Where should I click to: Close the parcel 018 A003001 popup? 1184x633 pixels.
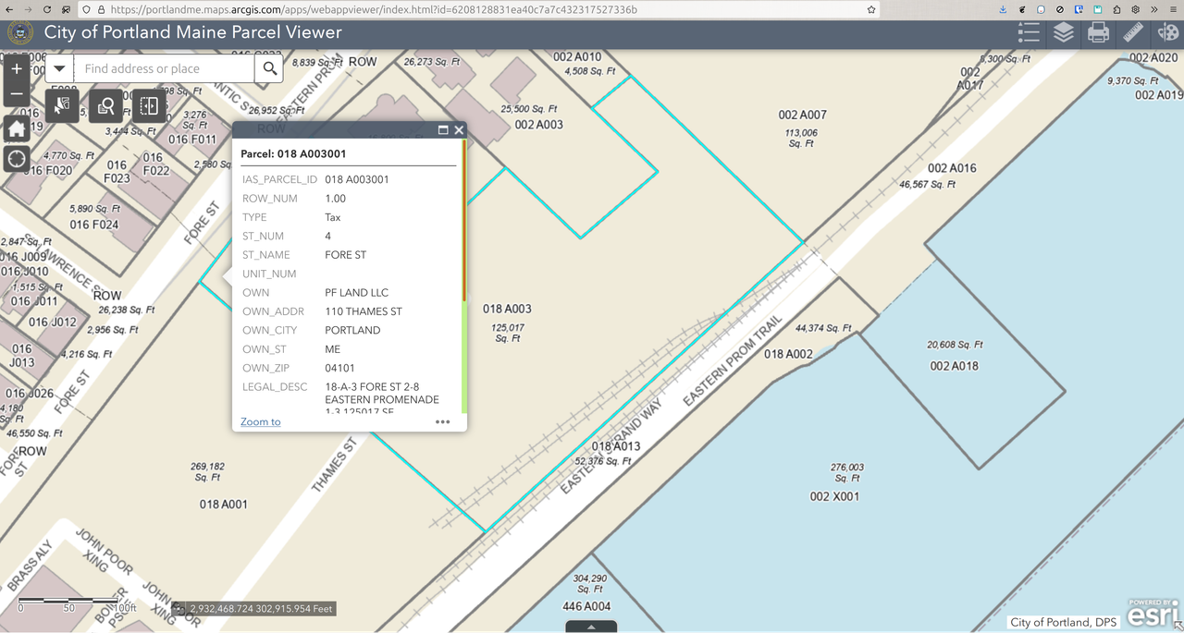pyautogui.click(x=459, y=130)
